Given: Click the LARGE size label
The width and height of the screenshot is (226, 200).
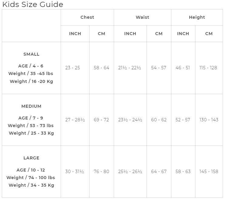Looking at the screenshot, I should pos(31,158).
